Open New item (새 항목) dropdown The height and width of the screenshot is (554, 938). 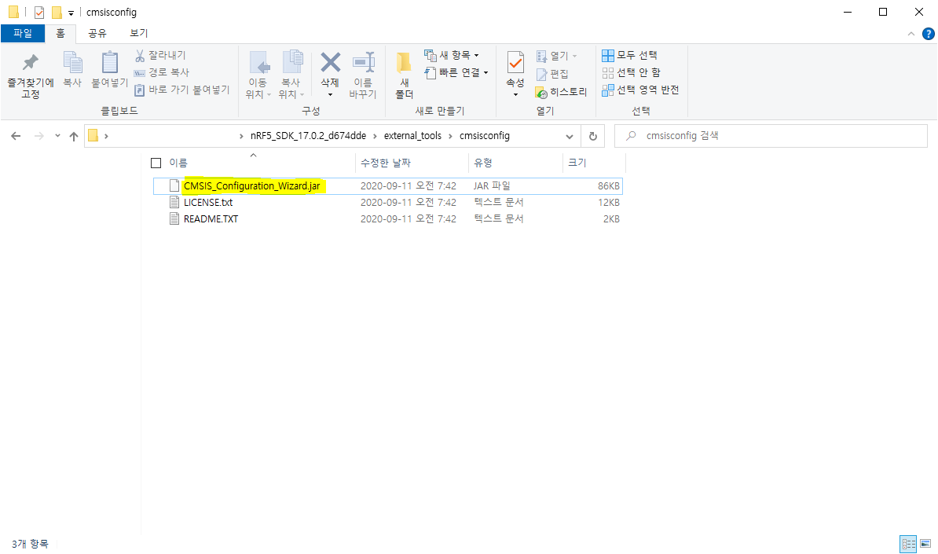[x=452, y=55]
